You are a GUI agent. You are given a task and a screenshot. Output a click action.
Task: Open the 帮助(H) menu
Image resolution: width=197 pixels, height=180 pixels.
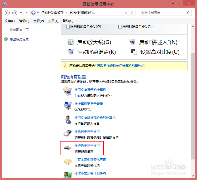pos(68,21)
